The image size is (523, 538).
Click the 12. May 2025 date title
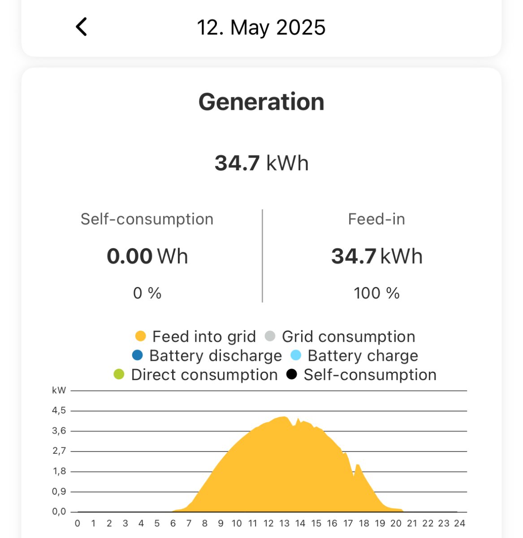[261, 27]
